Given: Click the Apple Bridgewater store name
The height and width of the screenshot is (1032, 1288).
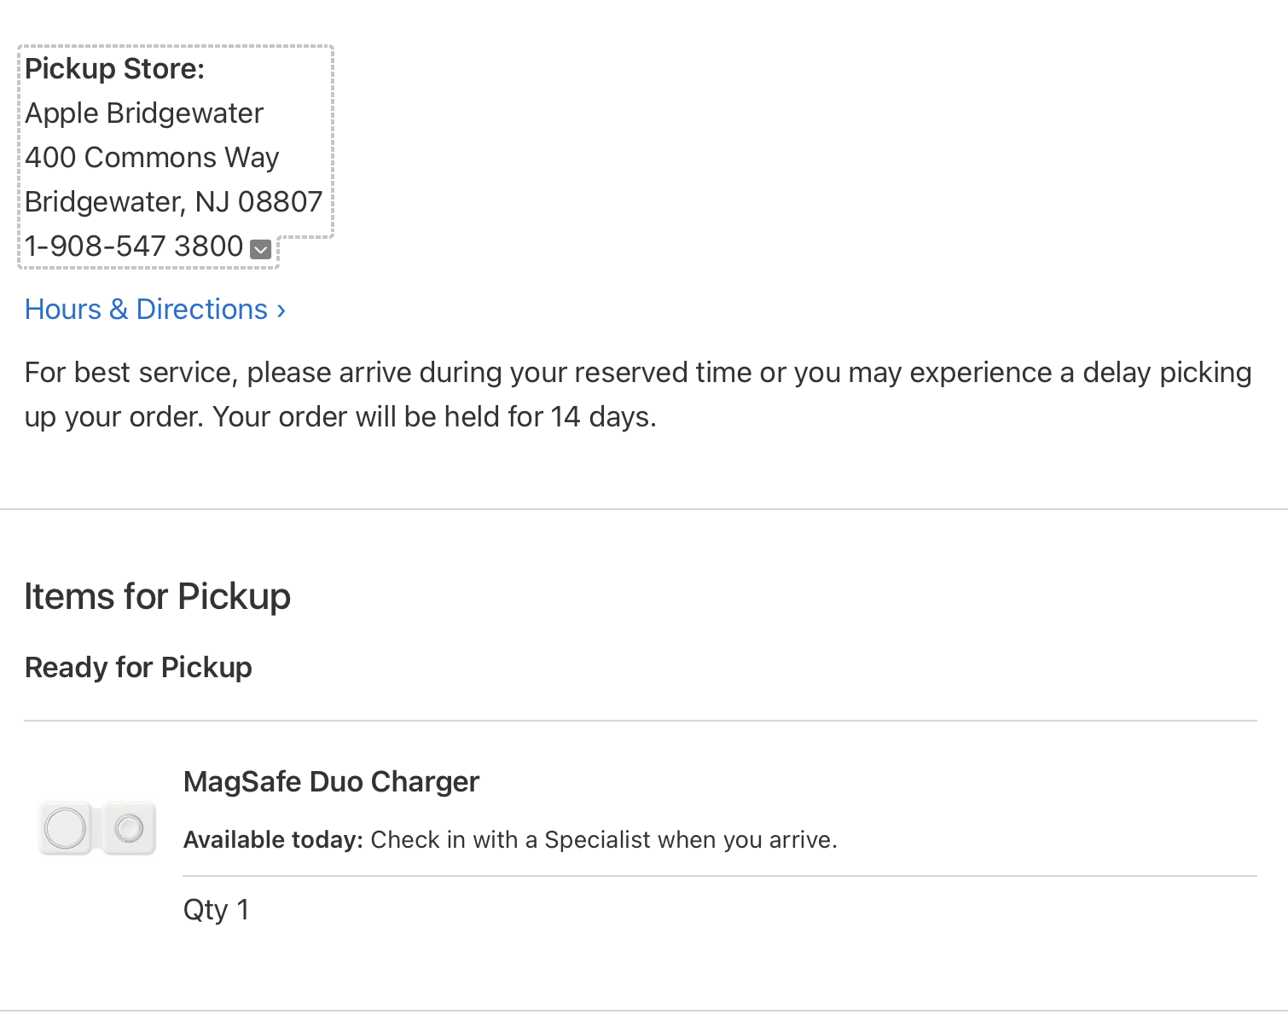Looking at the screenshot, I should click(x=144, y=113).
